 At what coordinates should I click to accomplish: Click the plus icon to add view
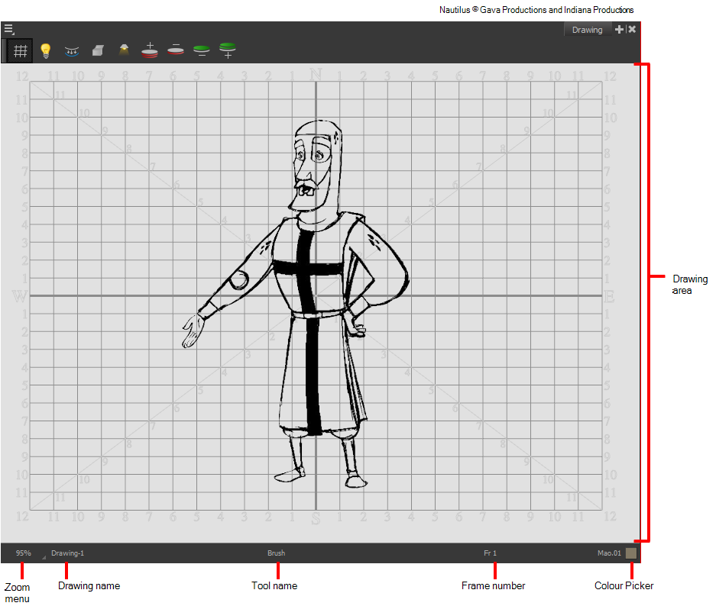619,29
